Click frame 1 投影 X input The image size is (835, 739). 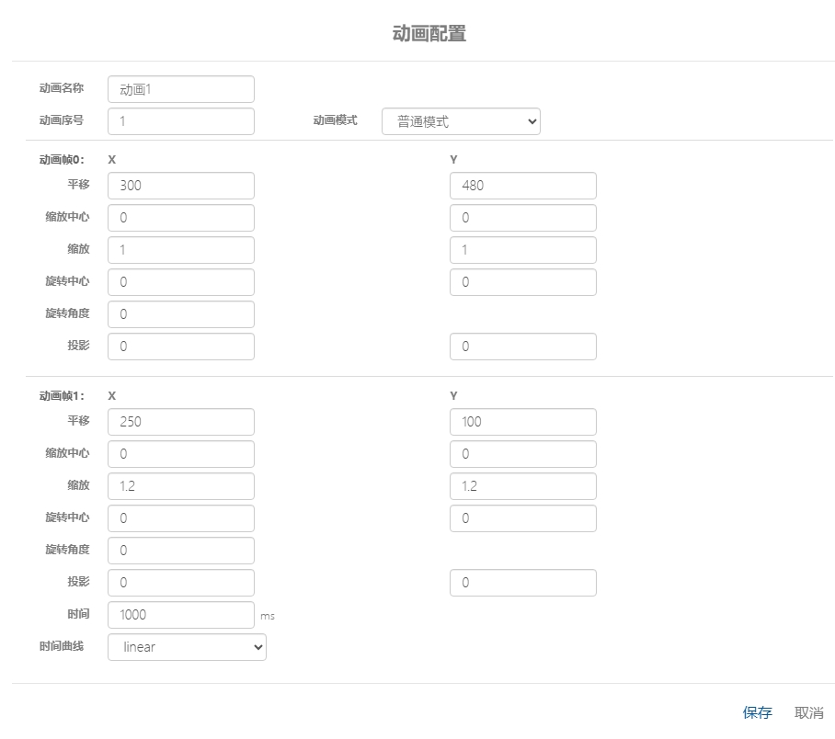pos(180,583)
